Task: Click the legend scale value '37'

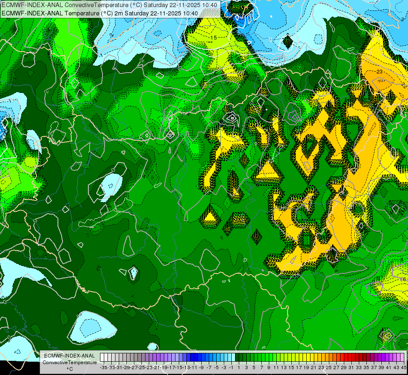Action: tap(374, 368)
